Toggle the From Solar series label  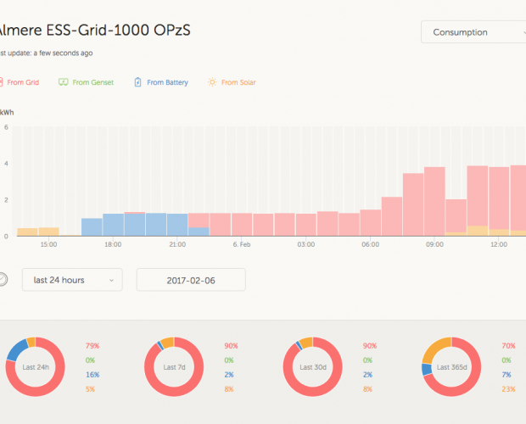[238, 82]
